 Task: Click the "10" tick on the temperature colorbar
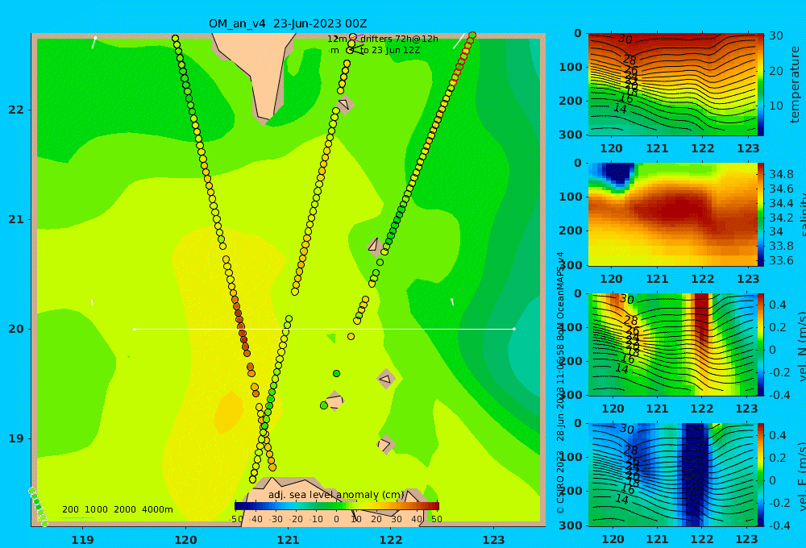point(775,106)
